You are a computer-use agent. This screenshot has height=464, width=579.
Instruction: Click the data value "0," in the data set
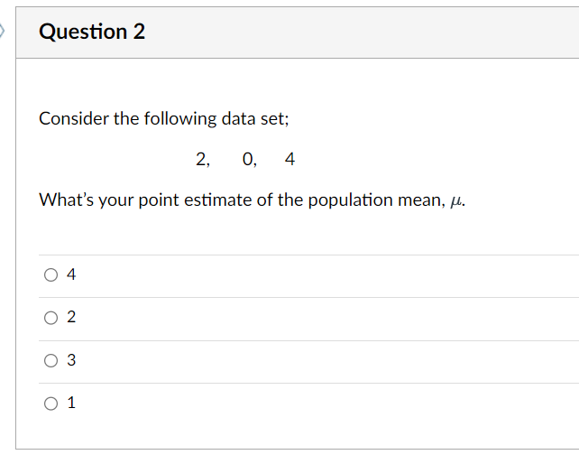(250, 160)
